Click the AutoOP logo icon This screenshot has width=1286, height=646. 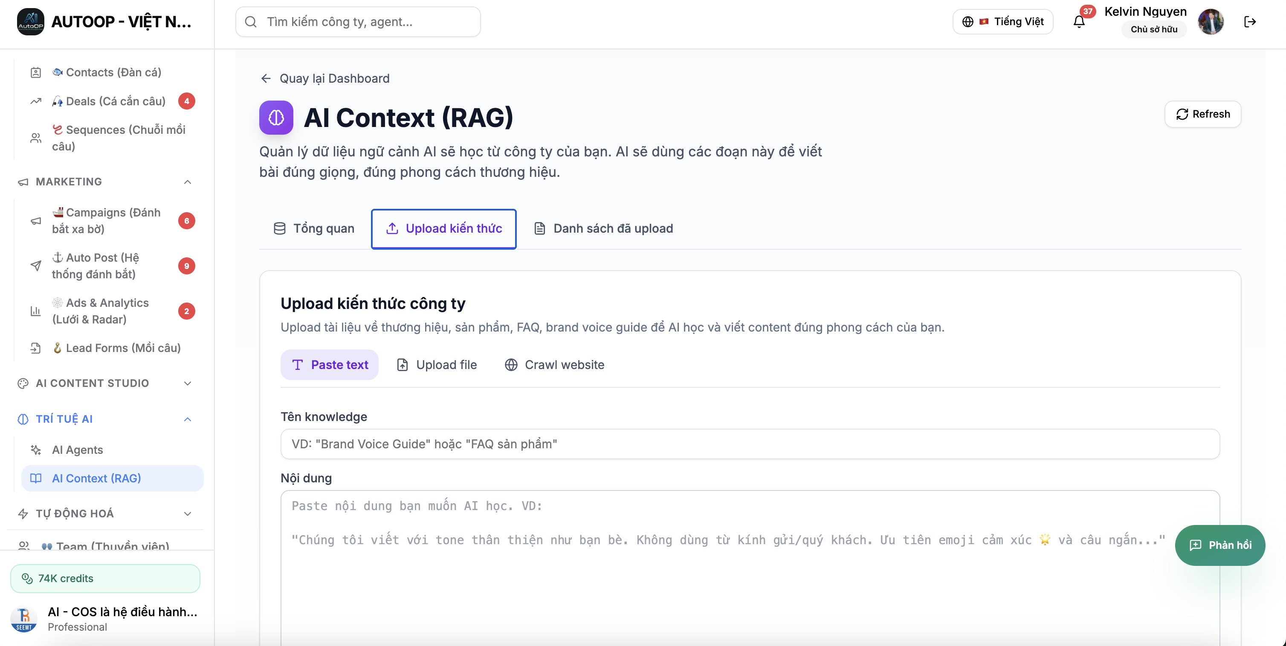click(30, 22)
